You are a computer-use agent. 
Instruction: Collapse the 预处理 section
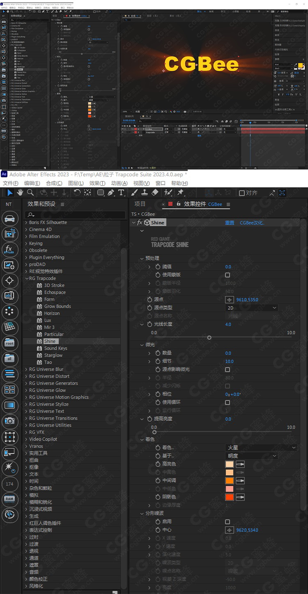142,259
